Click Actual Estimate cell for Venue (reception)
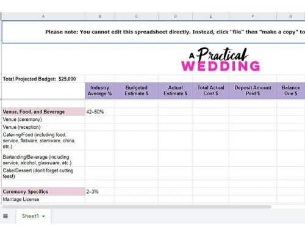 click(175, 127)
